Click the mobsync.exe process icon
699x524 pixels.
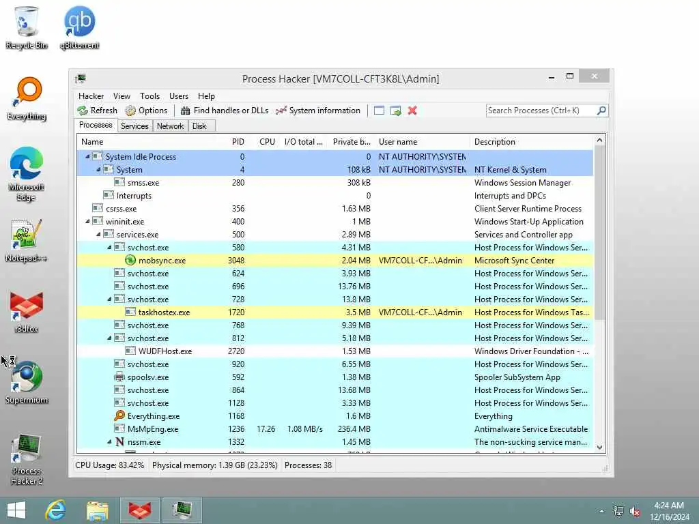[x=130, y=260]
